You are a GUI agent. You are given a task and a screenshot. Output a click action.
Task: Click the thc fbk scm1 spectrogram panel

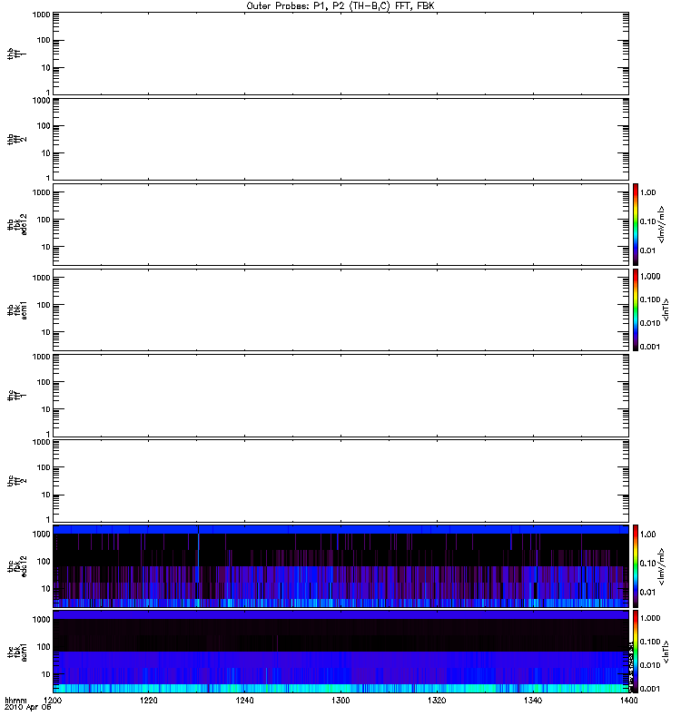pos(340,652)
